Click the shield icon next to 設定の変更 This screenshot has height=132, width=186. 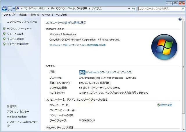(158, 105)
